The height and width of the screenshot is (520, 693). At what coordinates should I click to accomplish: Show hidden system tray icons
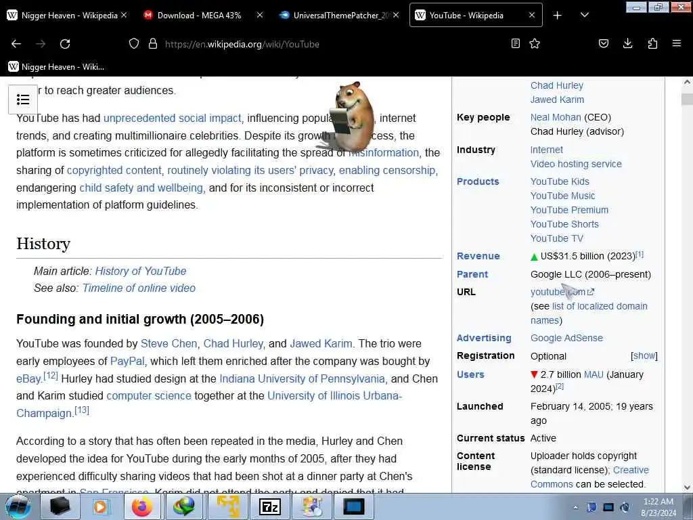pyautogui.click(x=575, y=507)
